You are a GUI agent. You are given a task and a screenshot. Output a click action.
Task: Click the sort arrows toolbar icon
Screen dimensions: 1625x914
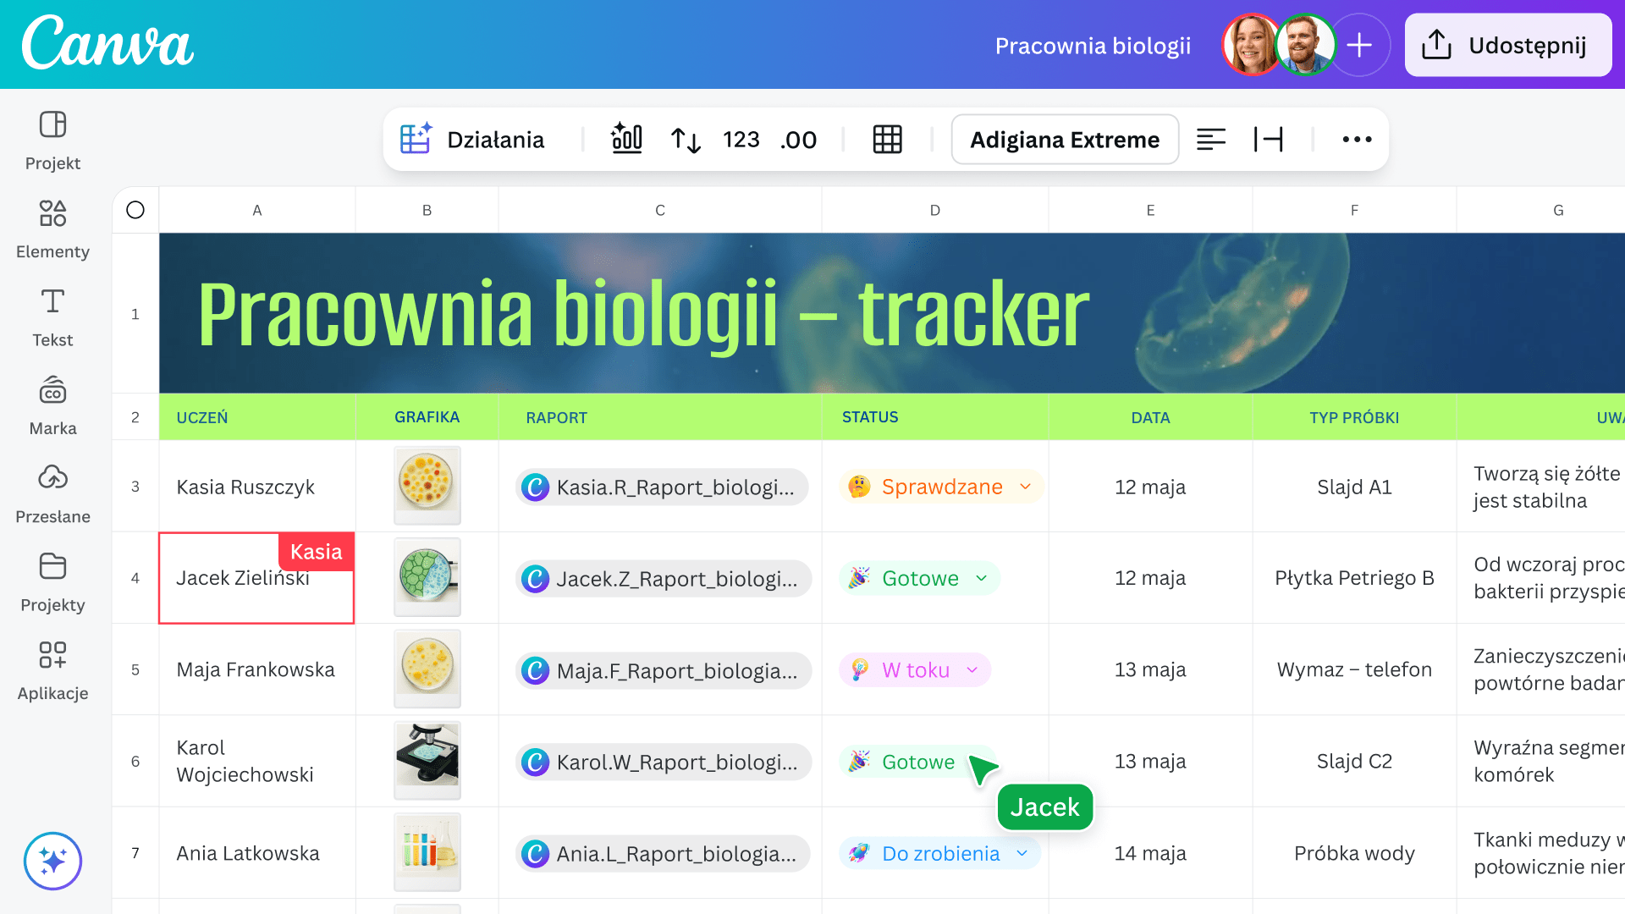[x=686, y=140]
